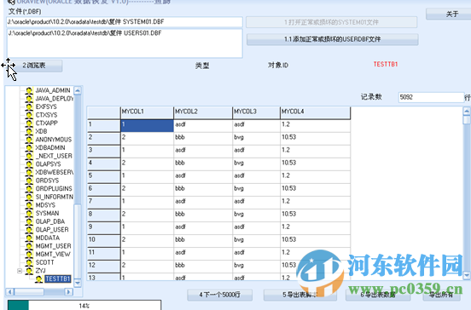The width and height of the screenshot is (471, 310).
Task: Click the CTXSYS user icon
Action: point(29,115)
